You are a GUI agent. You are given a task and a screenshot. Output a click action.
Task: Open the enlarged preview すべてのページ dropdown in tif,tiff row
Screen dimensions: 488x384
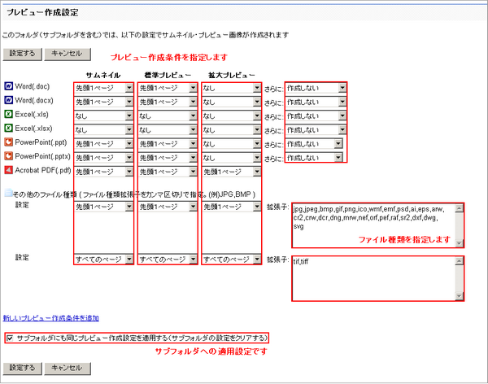(231, 259)
